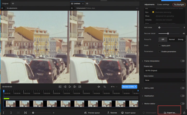Open the three-dots menu of the Enhancement bar

click(137, 8)
